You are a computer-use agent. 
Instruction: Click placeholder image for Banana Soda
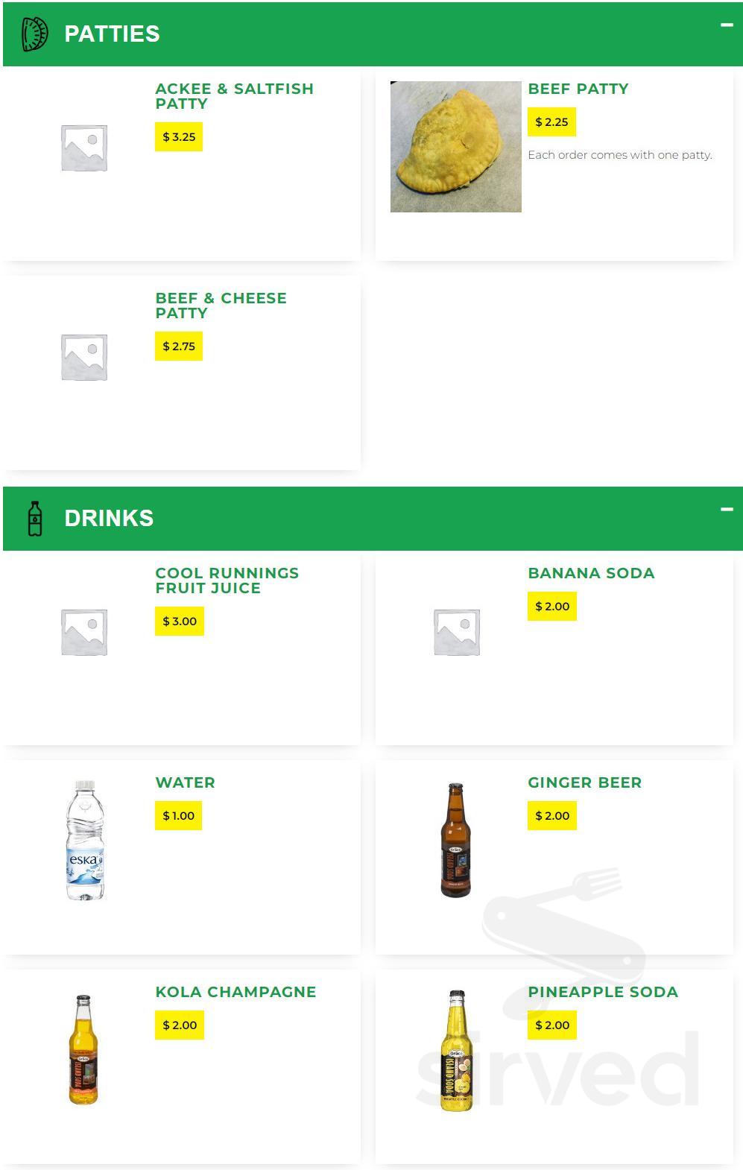457,632
